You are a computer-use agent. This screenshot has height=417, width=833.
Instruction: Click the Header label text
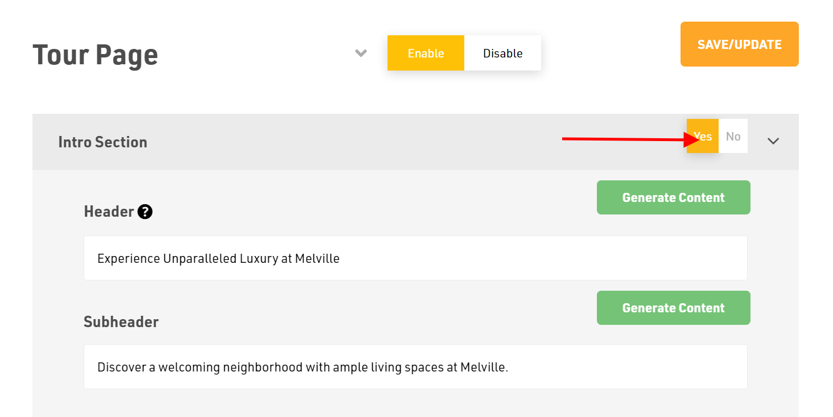(109, 212)
